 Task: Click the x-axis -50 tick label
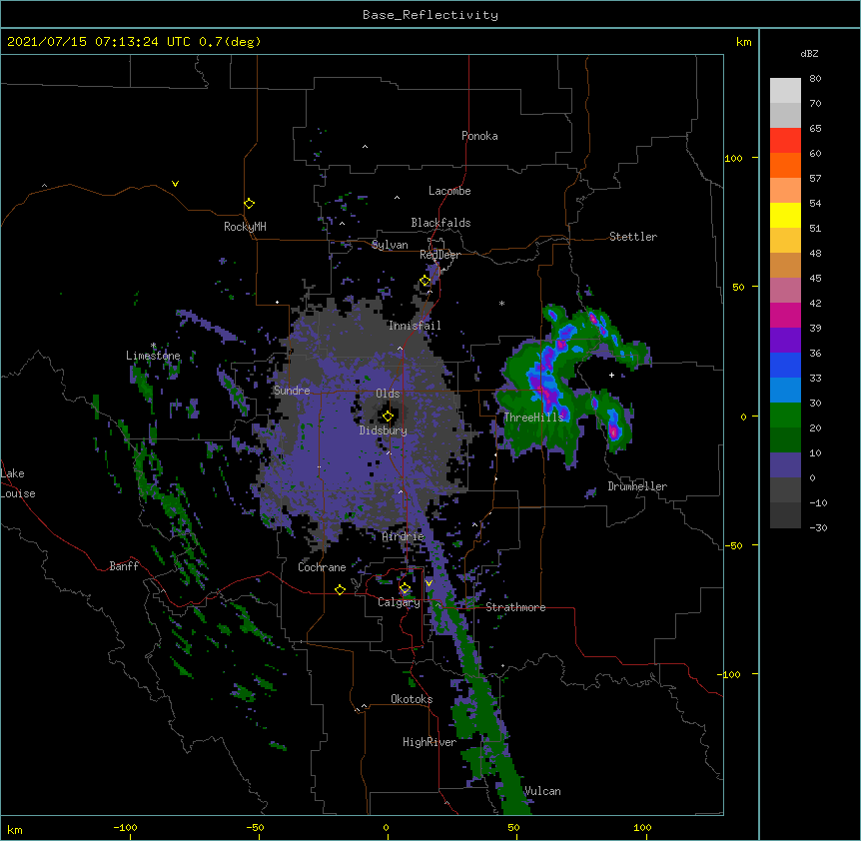(255, 827)
